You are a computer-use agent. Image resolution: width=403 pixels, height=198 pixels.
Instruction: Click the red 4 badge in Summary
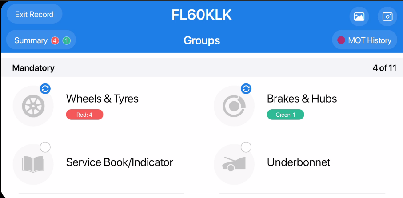[x=55, y=40]
